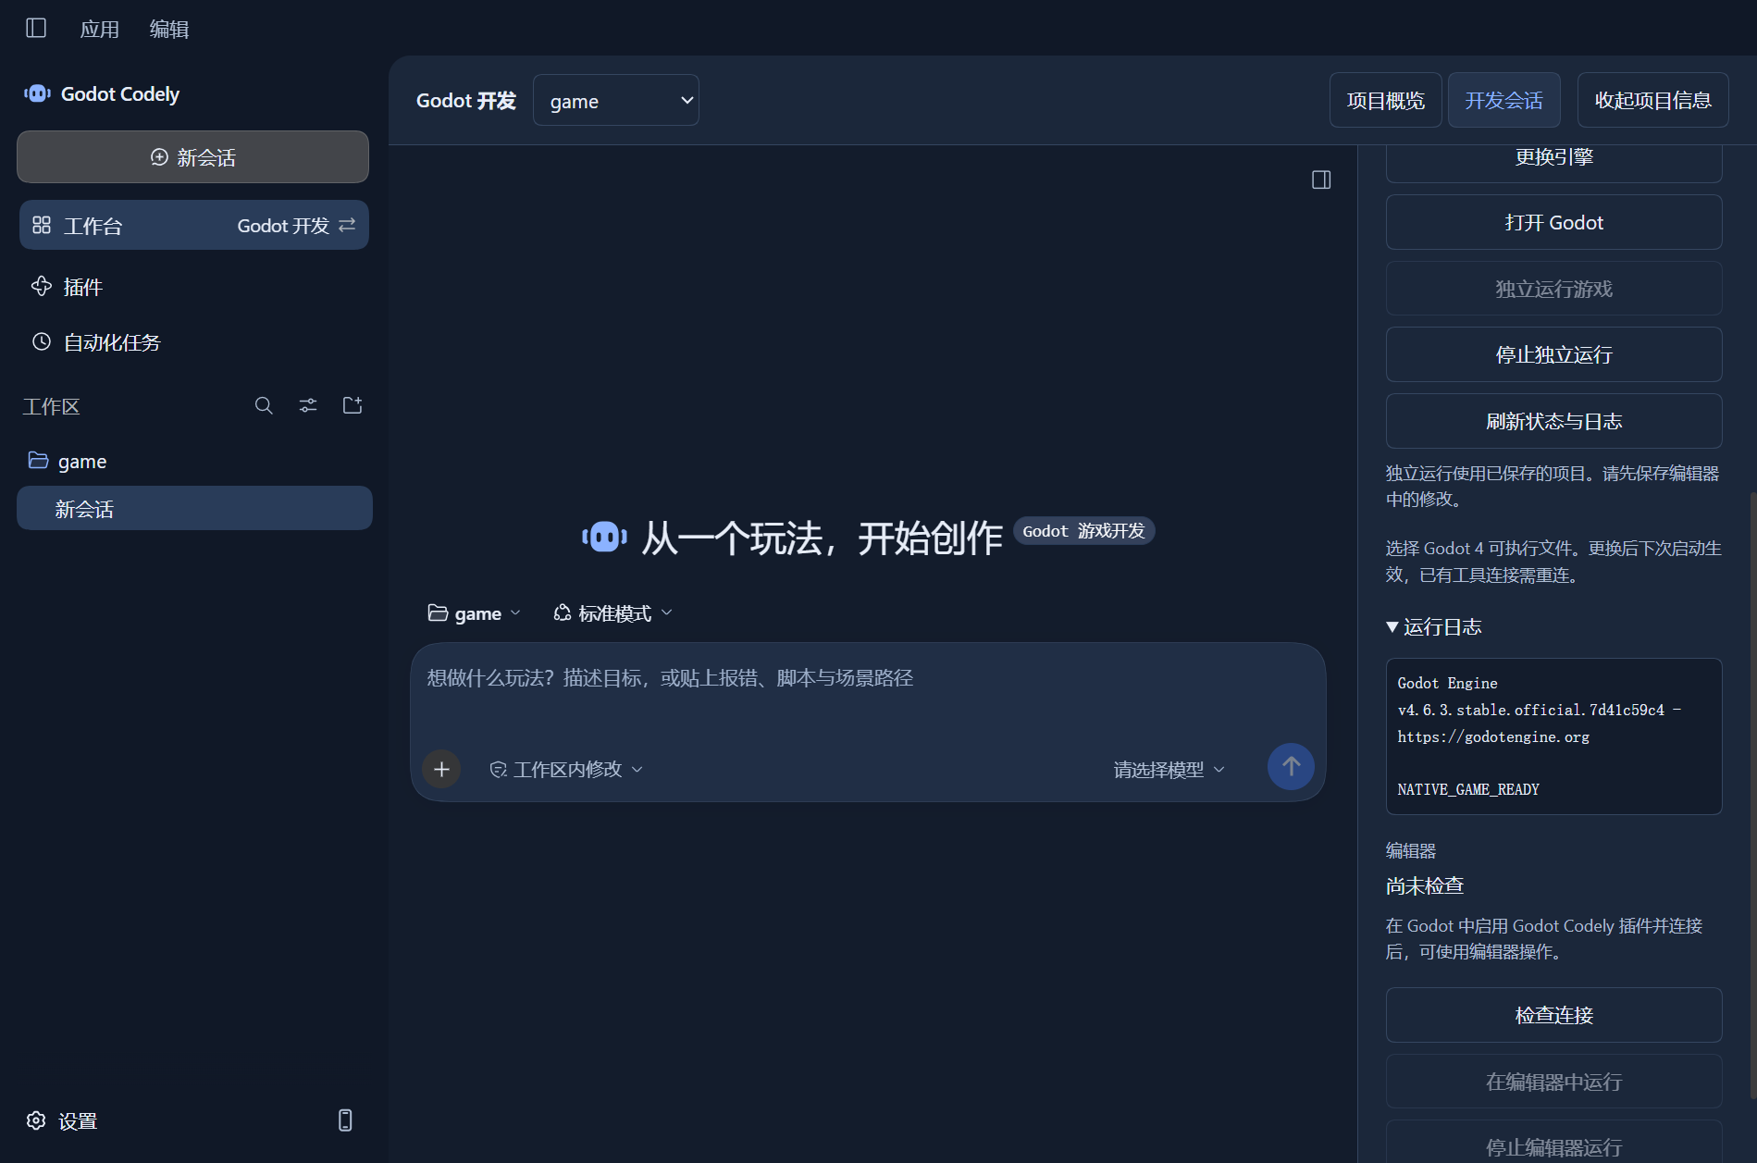Select the 工作台 workbench item
The image size is (1757, 1163).
[193, 226]
